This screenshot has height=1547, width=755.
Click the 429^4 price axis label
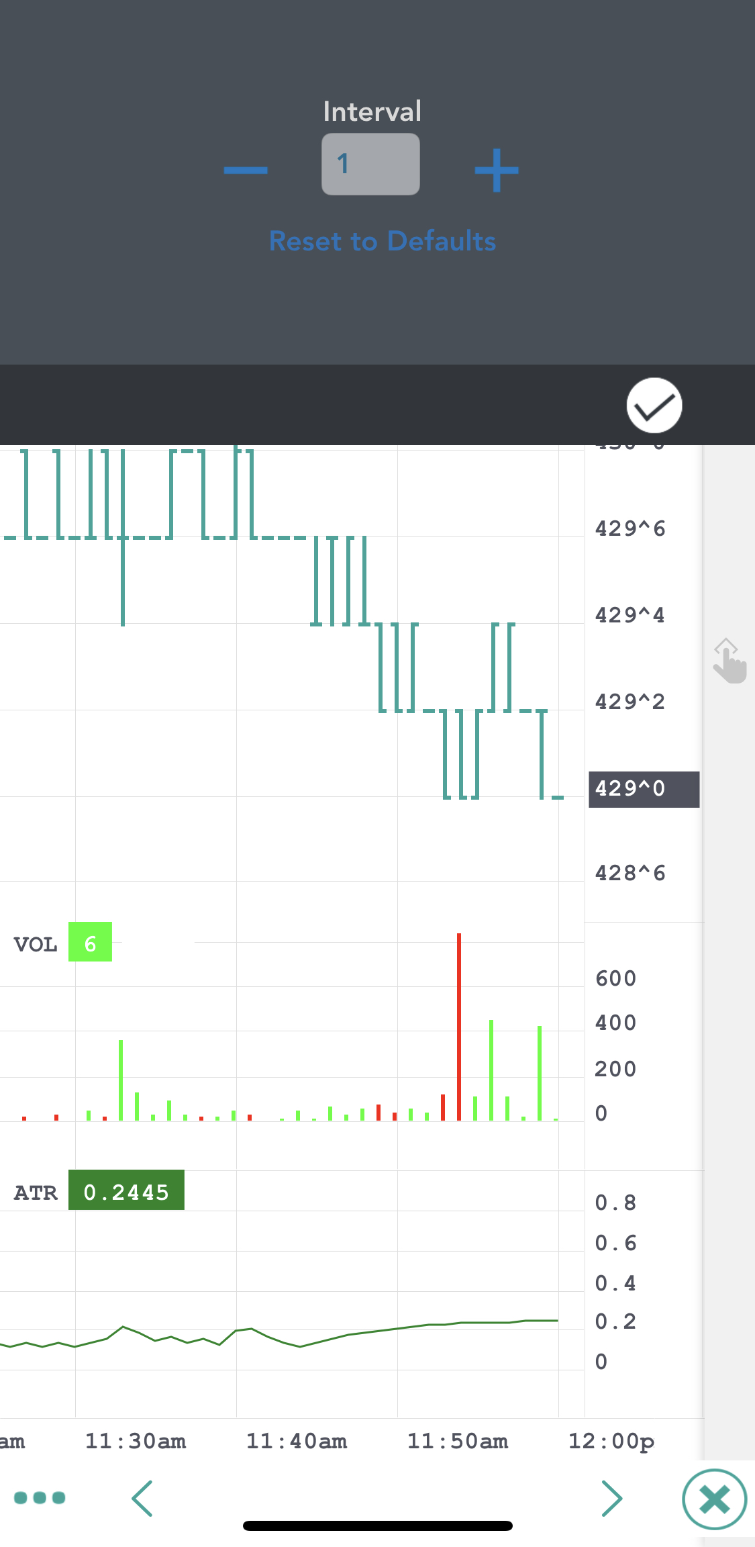(x=630, y=615)
